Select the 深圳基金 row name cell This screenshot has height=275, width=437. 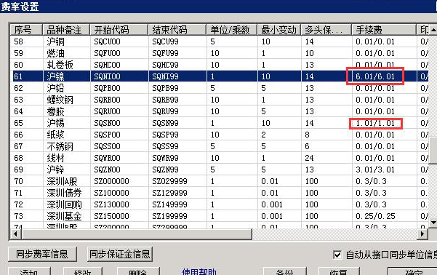coord(64,216)
